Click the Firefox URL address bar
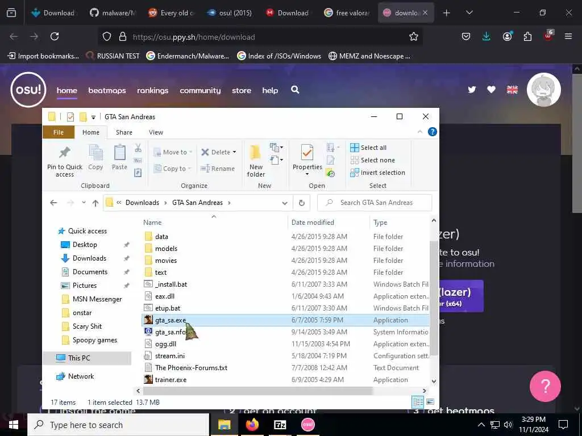582x436 pixels. click(x=260, y=36)
